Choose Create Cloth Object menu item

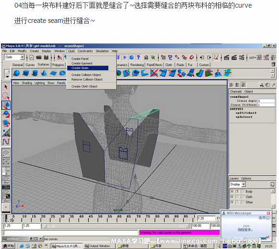pos(84,87)
